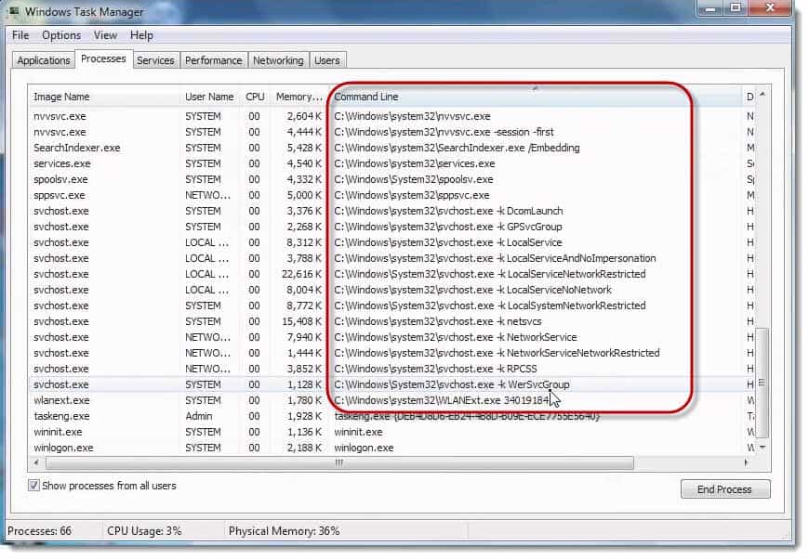Click Admin user name for taskeng.exe

pos(199,416)
